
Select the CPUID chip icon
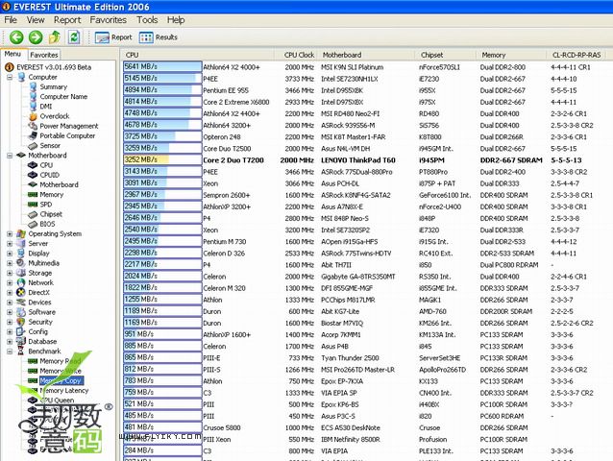[34, 175]
